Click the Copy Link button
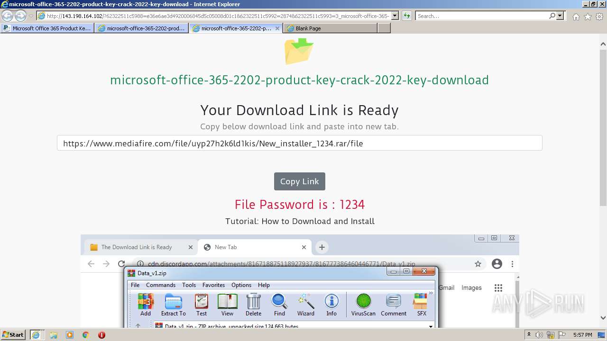The image size is (607, 341). click(300, 181)
